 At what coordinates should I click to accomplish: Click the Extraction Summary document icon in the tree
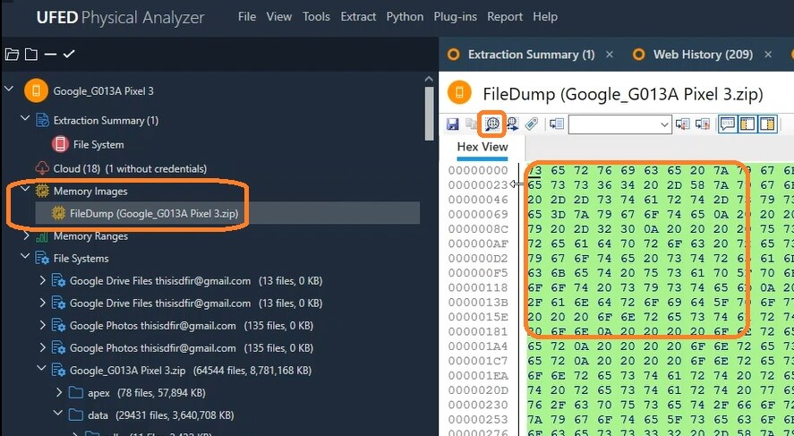[x=42, y=120]
